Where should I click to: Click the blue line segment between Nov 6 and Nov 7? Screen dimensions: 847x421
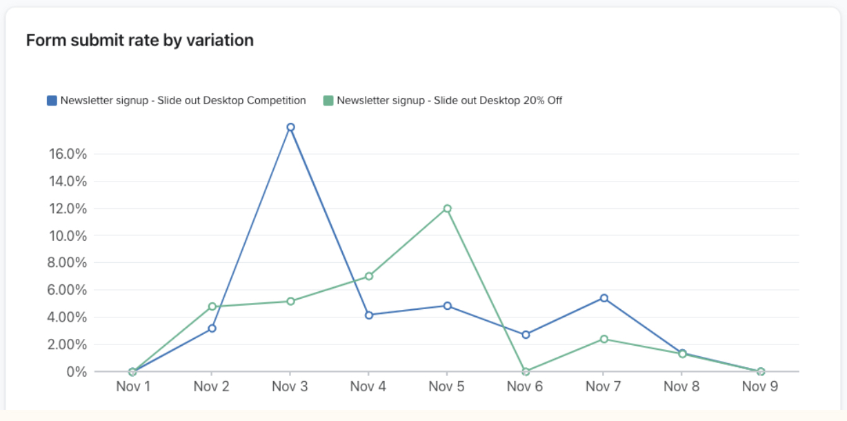[564, 316]
